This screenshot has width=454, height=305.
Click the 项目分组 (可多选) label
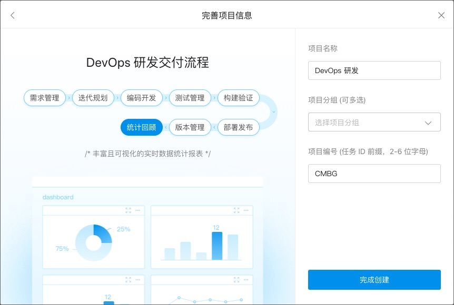(x=337, y=100)
